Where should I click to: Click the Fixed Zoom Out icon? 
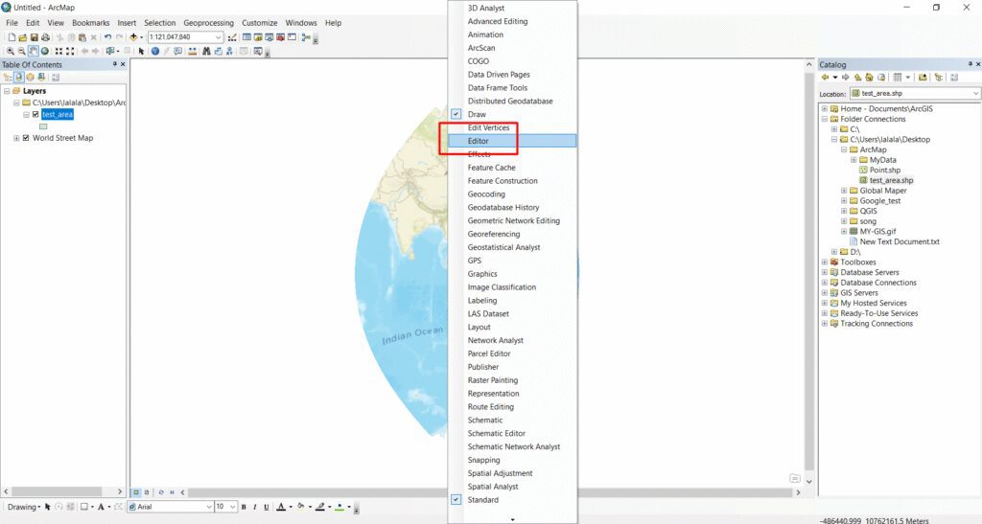[70, 52]
